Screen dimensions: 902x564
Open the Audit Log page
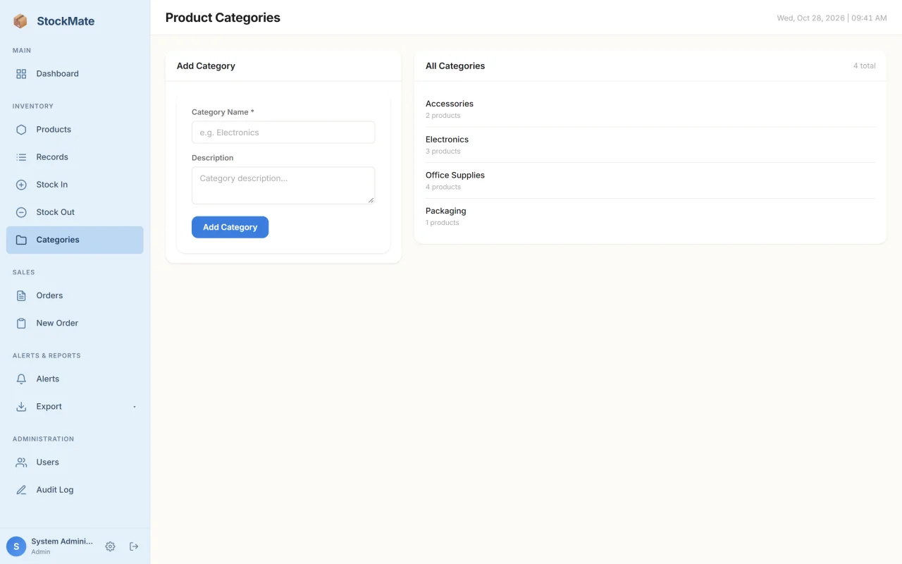point(75,490)
